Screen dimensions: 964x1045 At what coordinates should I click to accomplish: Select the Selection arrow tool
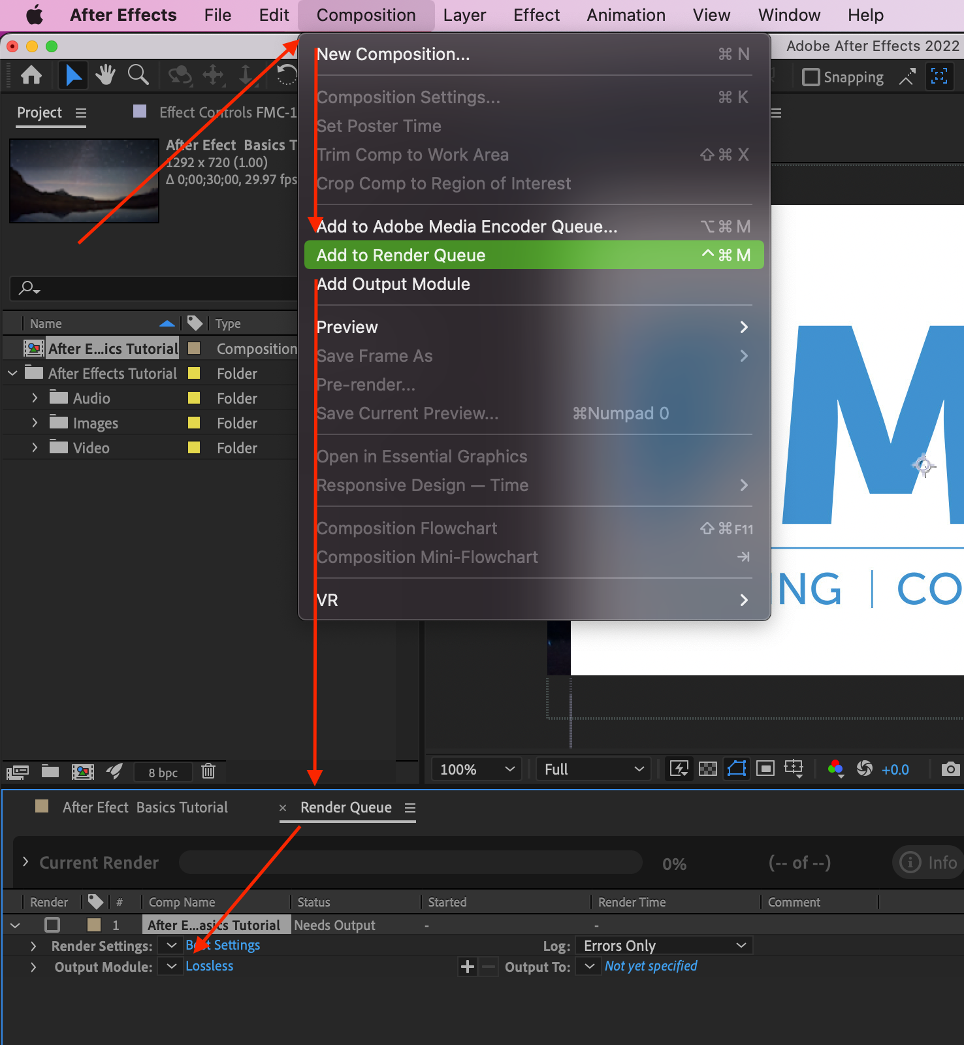pyautogui.click(x=72, y=76)
